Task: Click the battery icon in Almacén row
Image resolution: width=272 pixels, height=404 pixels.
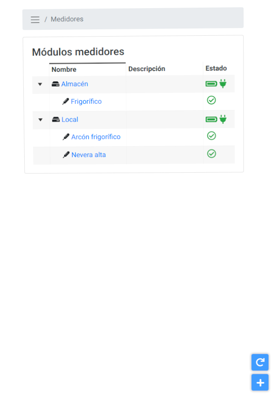Action: point(212,84)
